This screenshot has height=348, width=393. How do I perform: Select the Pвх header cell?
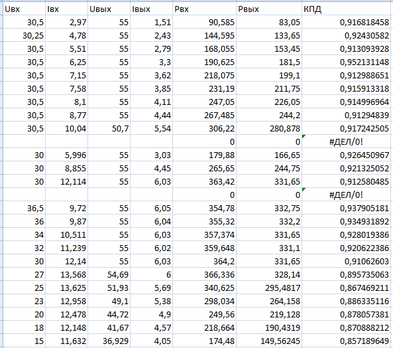(204, 9)
